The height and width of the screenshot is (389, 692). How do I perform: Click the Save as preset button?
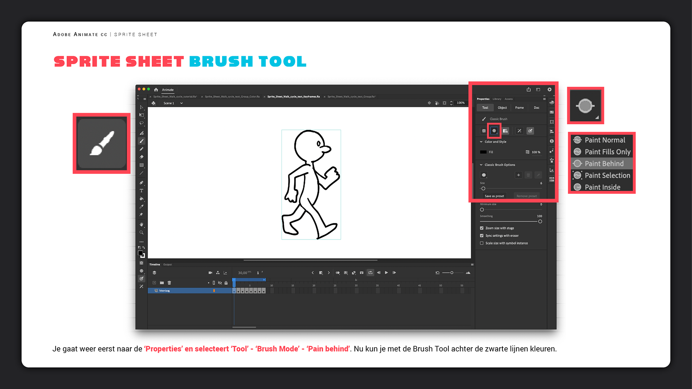pos(494,196)
